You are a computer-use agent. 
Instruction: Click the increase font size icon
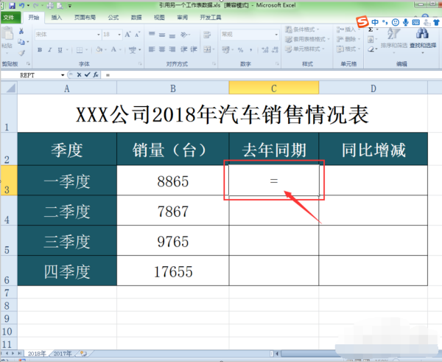coord(127,35)
